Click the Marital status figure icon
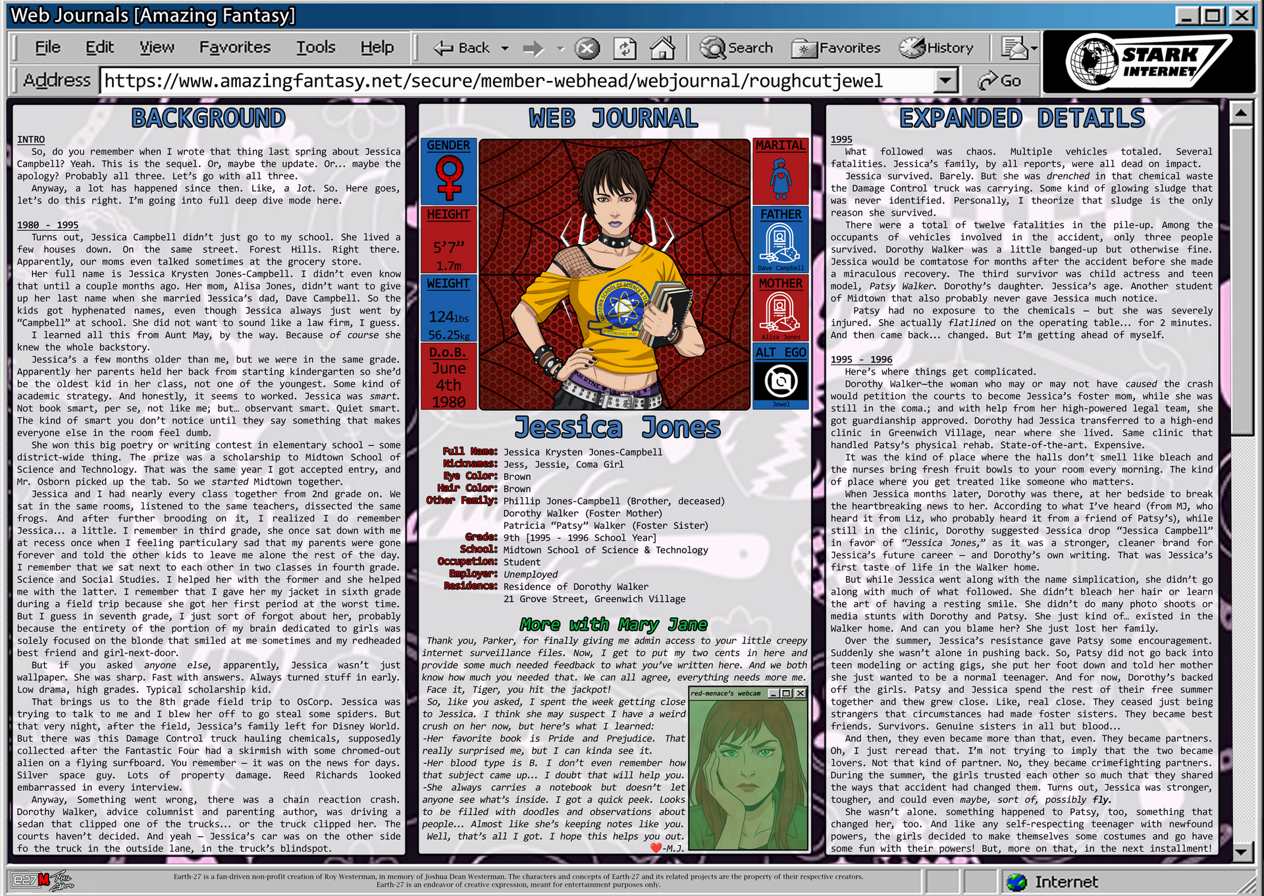 tap(780, 178)
